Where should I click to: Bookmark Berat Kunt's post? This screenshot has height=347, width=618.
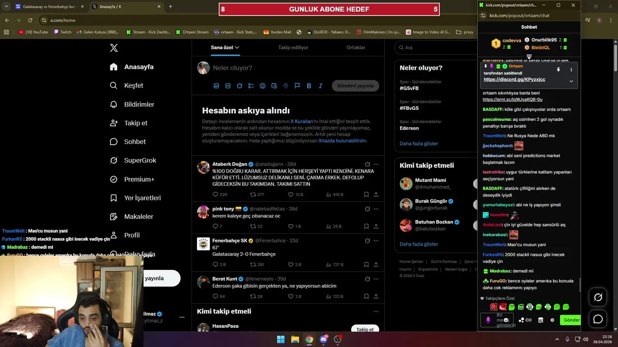tap(366, 296)
